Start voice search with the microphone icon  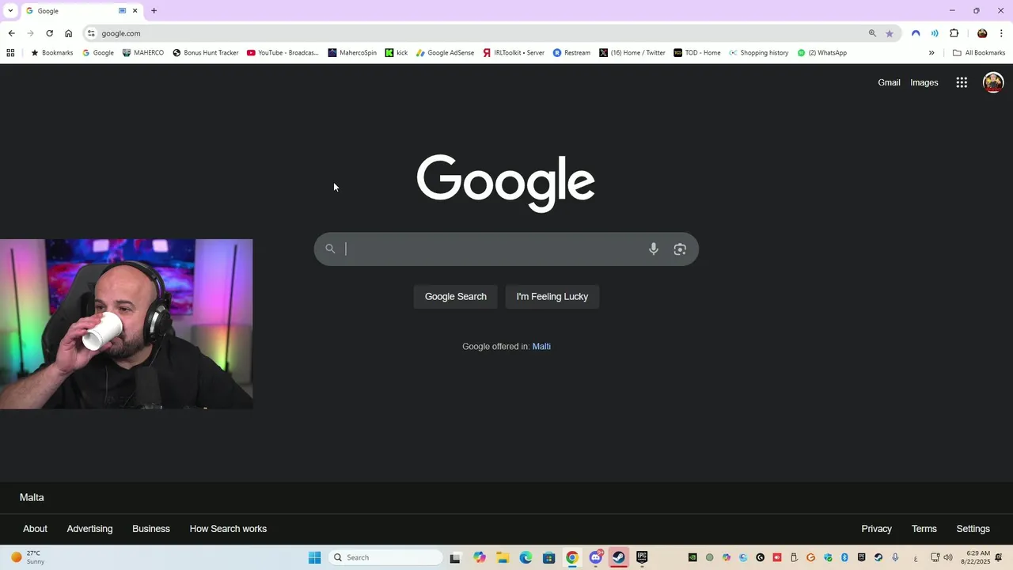click(654, 249)
